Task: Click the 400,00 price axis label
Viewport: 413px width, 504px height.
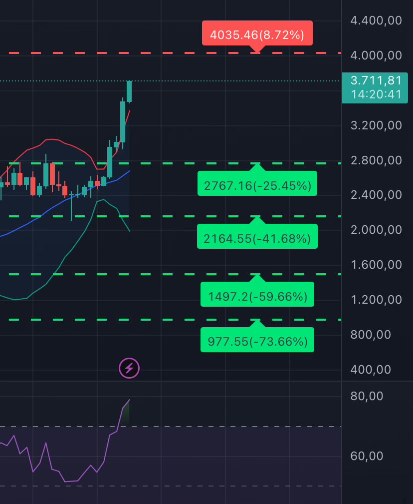Action: pyautogui.click(x=371, y=370)
